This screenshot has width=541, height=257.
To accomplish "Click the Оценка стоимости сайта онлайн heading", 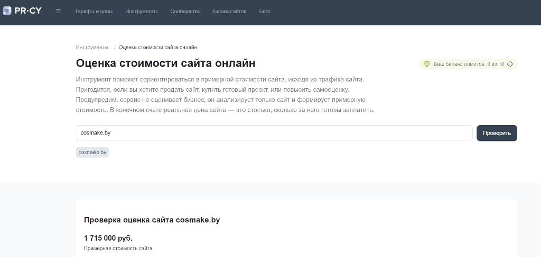I will [165, 63].
